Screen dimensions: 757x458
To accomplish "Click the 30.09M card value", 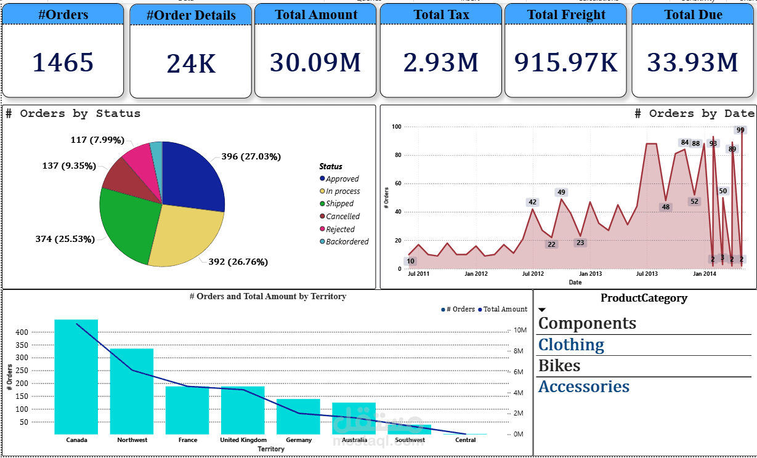I will point(315,62).
